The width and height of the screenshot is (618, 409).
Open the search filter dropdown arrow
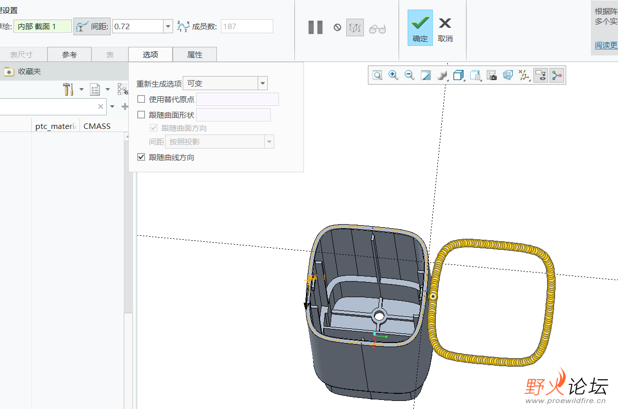coord(112,106)
